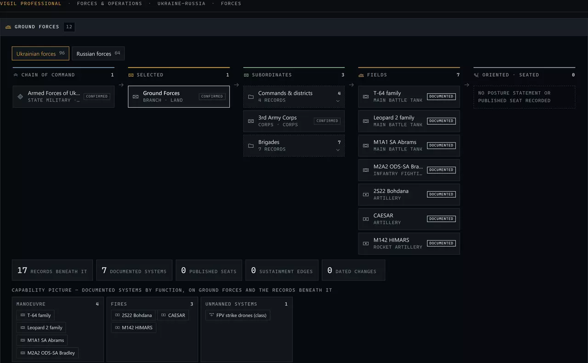The image size is (588, 363).
Task: Click the M2A2 ODS-SA Bradley manoeuvre chip
Action: [47, 353]
